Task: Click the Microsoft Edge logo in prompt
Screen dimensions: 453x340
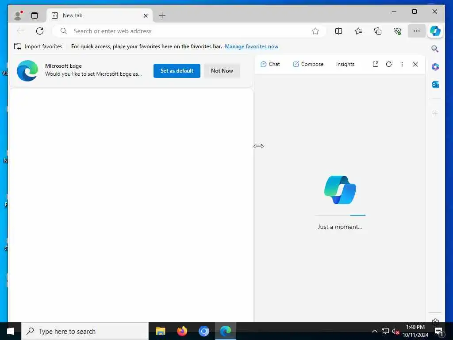Action: (27, 71)
